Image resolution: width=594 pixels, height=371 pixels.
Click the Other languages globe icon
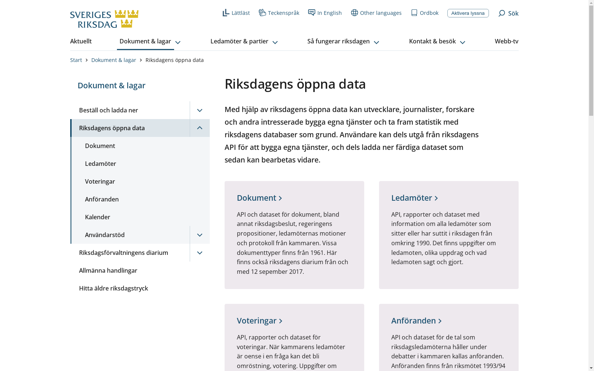click(355, 13)
